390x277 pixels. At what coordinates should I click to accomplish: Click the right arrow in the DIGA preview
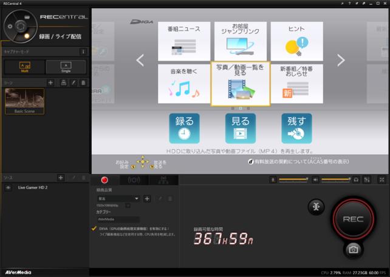click(x=341, y=60)
